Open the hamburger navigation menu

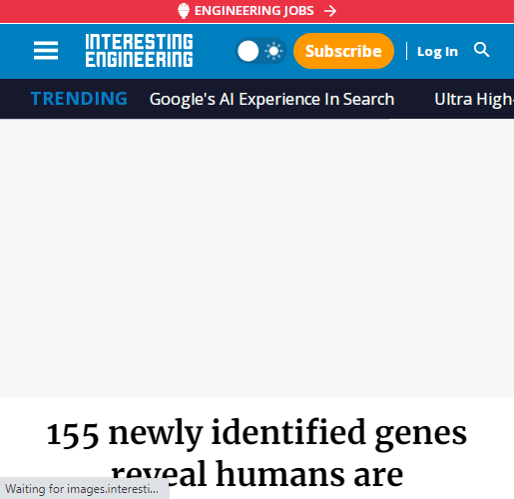click(x=46, y=51)
